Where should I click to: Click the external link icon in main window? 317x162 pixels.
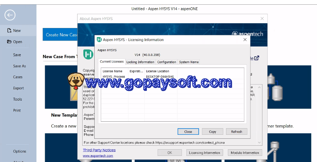pyautogui.click(x=257, y=58)
